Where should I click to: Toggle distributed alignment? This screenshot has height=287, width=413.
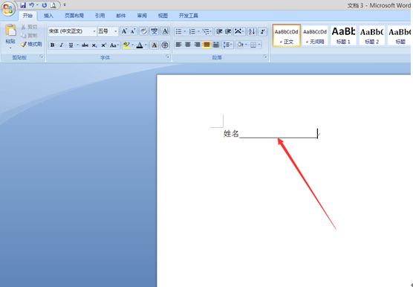pos(216,45)
